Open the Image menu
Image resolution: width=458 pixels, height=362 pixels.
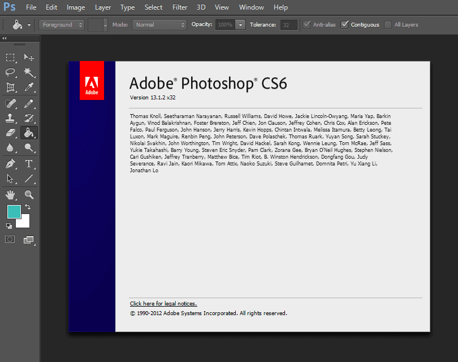pyautogui.click(x=76, y=7)
